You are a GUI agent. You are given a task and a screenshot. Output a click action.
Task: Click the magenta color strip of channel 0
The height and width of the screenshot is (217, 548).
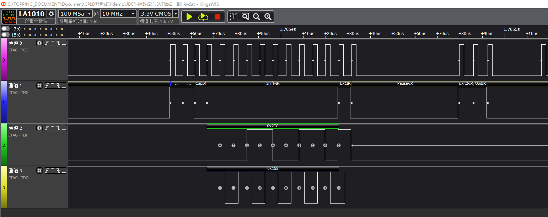pos(4,60)
